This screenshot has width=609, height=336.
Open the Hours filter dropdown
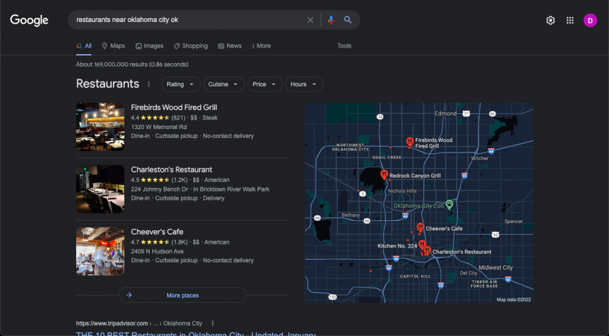(x=304, y=84)
